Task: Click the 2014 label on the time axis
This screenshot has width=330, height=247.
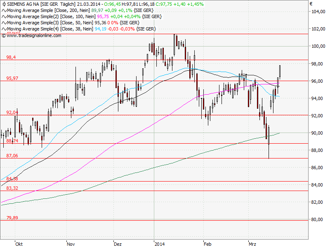Action: pyautogui.click(x=160, y=244)
